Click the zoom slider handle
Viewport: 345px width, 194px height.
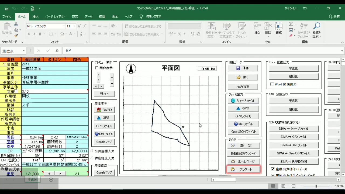tap(316, 186)
